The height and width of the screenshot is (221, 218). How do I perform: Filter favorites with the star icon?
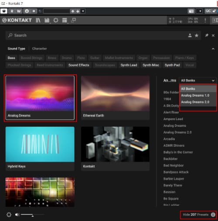pos(196,35)
